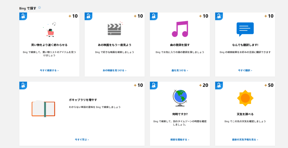Open the 今すぐ検索する link
Viewport: 288px width, 148px height.
[x=49, y=70]
